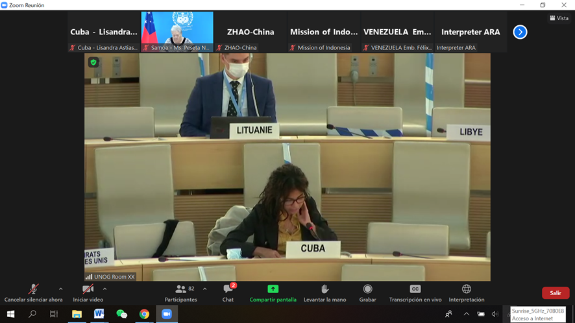
Task: Expand the arrow next to Participantes
Action: pyautogui.click(x=204, y=289)
